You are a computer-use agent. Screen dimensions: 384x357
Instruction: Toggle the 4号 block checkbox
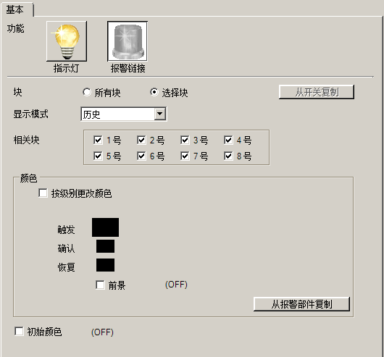coord(228,140)
